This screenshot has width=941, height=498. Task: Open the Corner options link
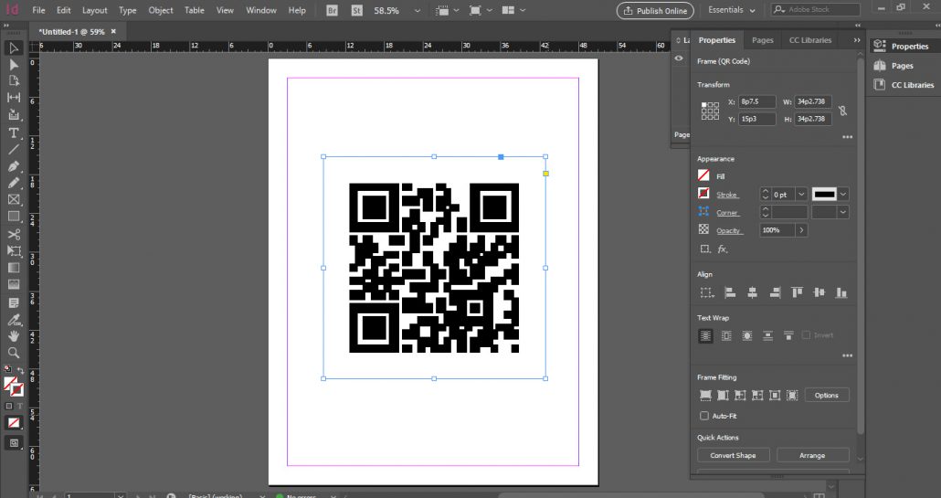(x=727, y=213)
